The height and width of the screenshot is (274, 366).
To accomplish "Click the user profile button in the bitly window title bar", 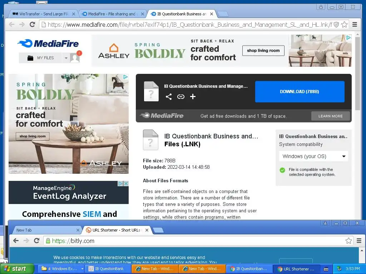I will [325, 223].
